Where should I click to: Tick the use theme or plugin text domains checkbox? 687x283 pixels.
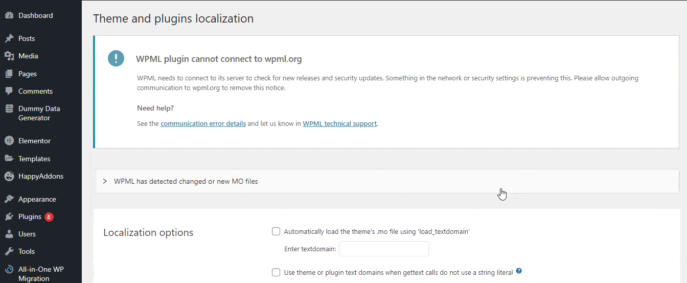[276, 272]
